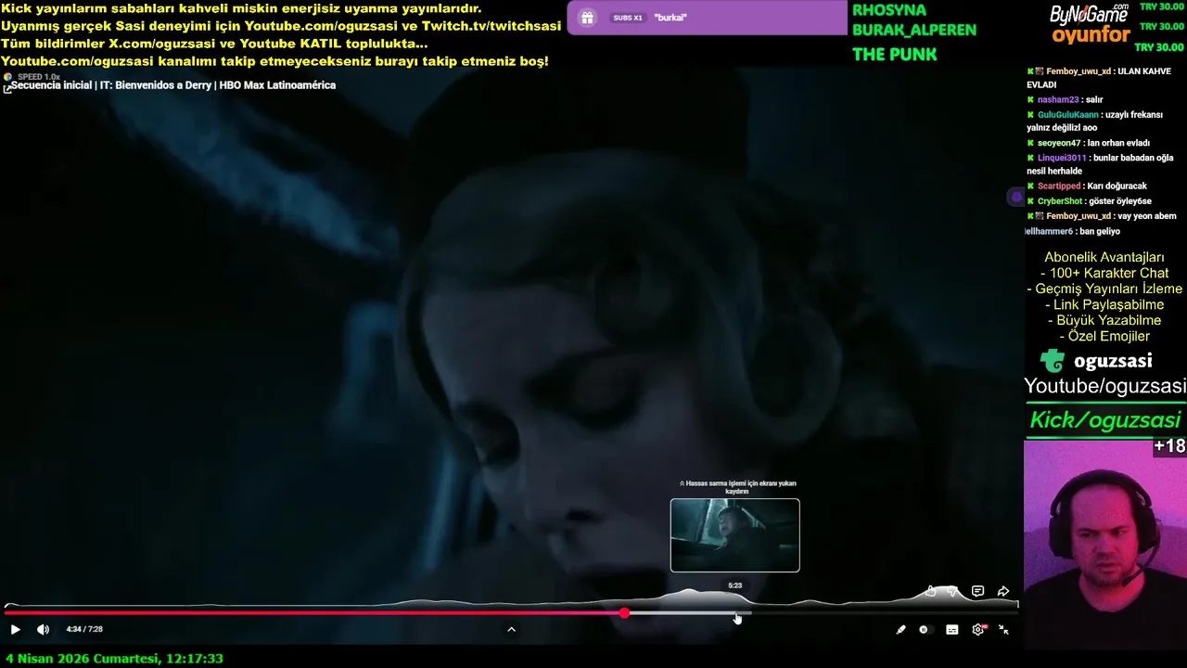Share the video using the arrow icon
Image resolution: width=1187 pixels, height=668 pixels.
(1003, 591)
